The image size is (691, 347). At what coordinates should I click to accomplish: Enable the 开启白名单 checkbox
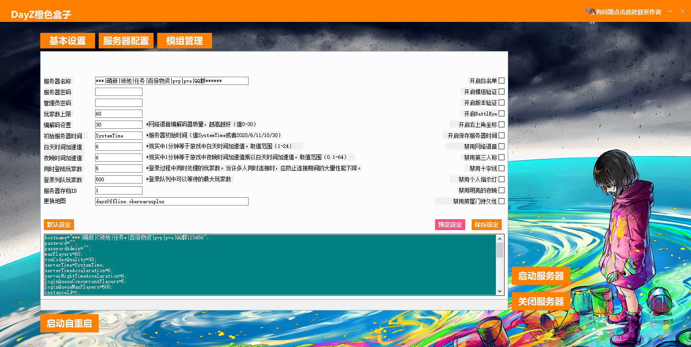point(501,81)
